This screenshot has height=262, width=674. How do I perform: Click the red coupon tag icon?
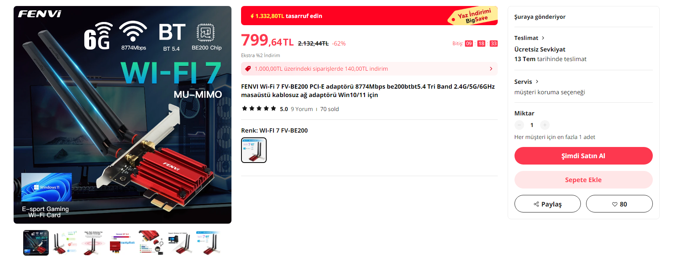pyautogui.click(x=248, y=69)
